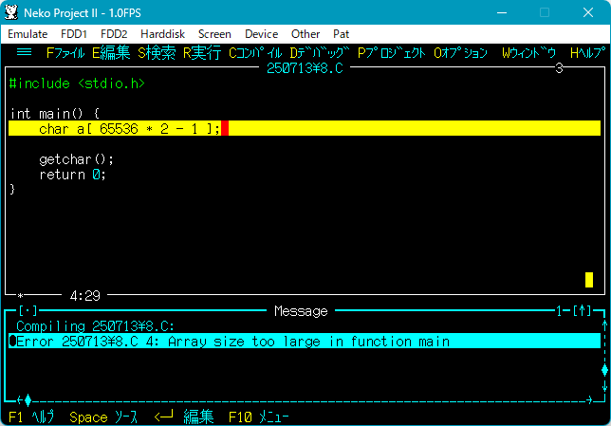Open the Cコンパイル (Compile) menu
Viewport: 611px width, 426px height.
[x=255, y=52]
